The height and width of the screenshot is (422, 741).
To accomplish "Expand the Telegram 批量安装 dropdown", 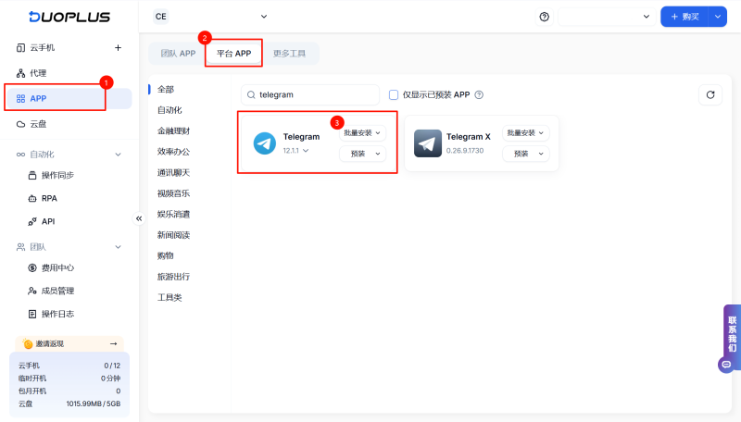I will pyautogui.click(x=363, y=133).
